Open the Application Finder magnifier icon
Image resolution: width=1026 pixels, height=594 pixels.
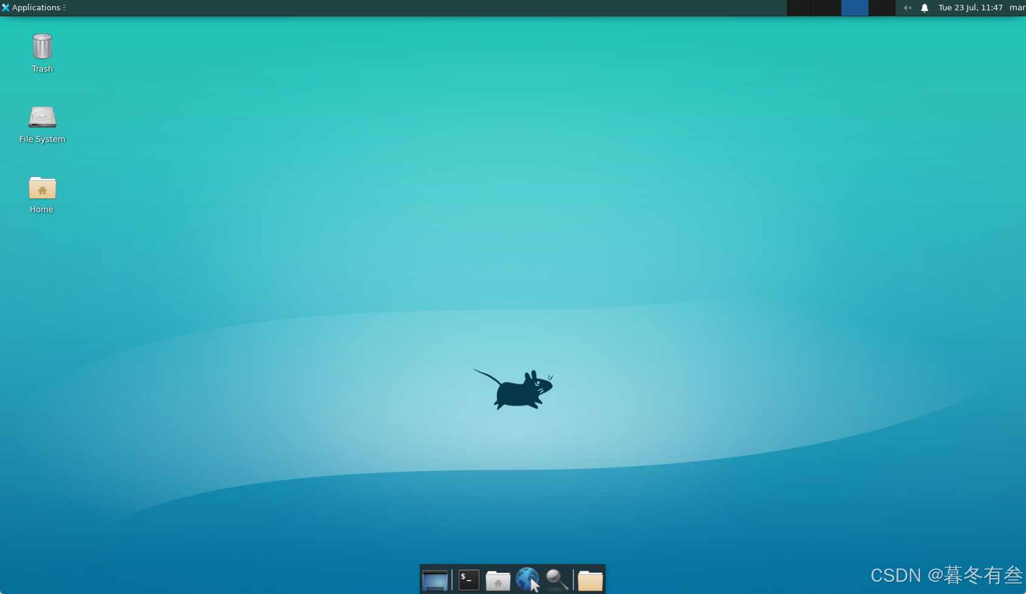pos(557,580)
